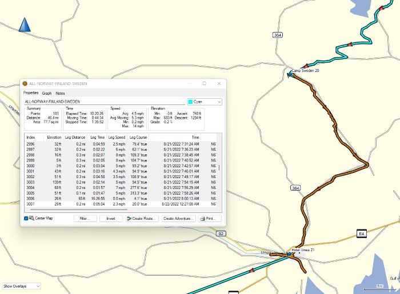Screen dimensions: 400x294
Task: Click the cyan color swatch in the dropdown
Action: (190, 102)
